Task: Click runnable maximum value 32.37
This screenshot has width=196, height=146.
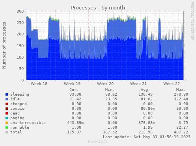Action: [182, 128]
